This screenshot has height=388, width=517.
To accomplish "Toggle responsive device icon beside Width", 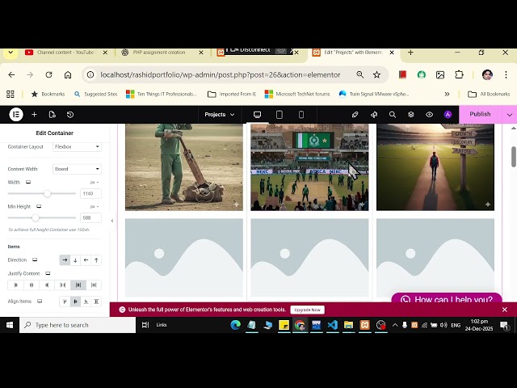I will (28, 182).
